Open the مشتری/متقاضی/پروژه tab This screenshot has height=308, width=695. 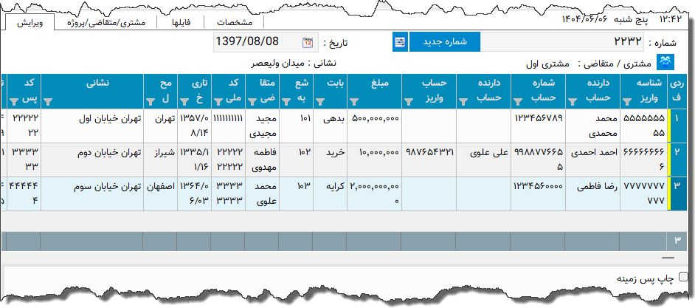click(106, 23)
